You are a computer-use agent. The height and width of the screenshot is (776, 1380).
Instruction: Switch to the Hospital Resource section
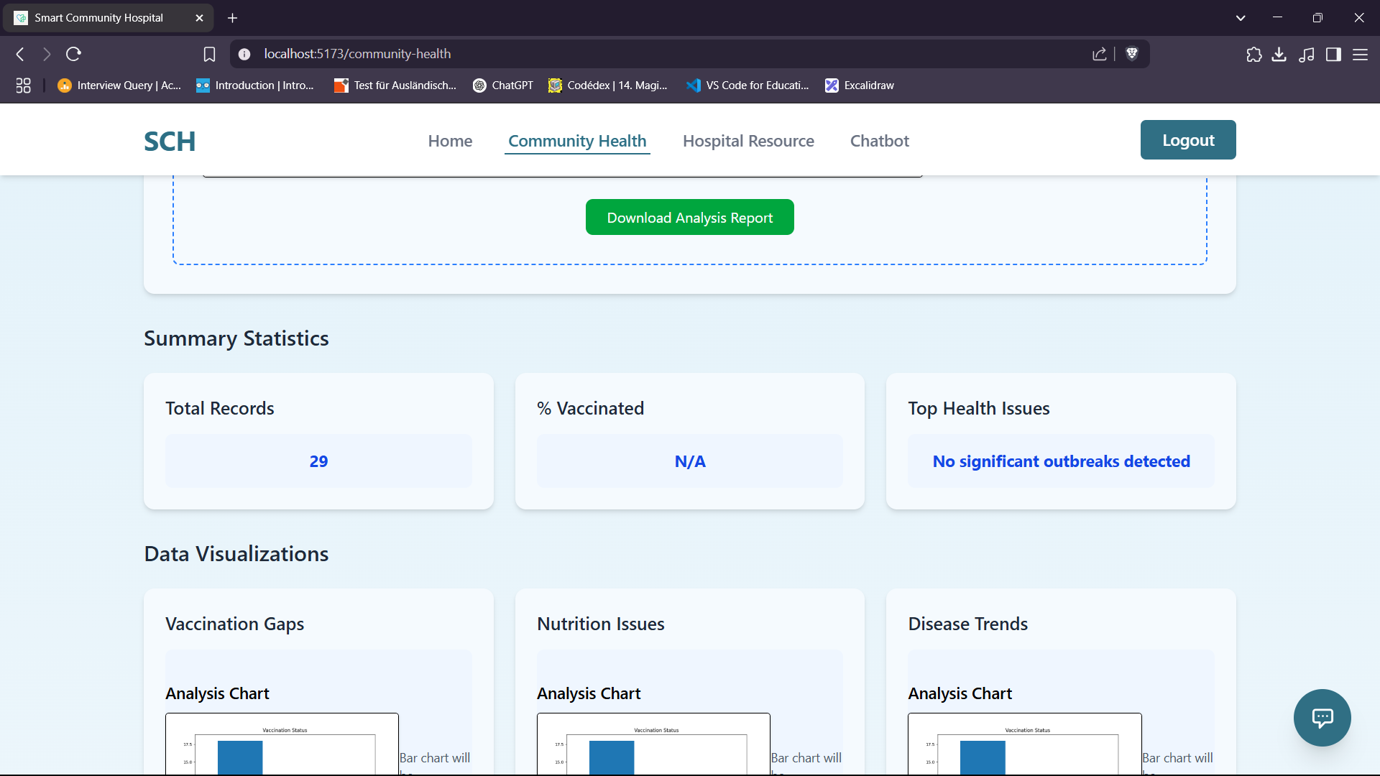[748, 141]
